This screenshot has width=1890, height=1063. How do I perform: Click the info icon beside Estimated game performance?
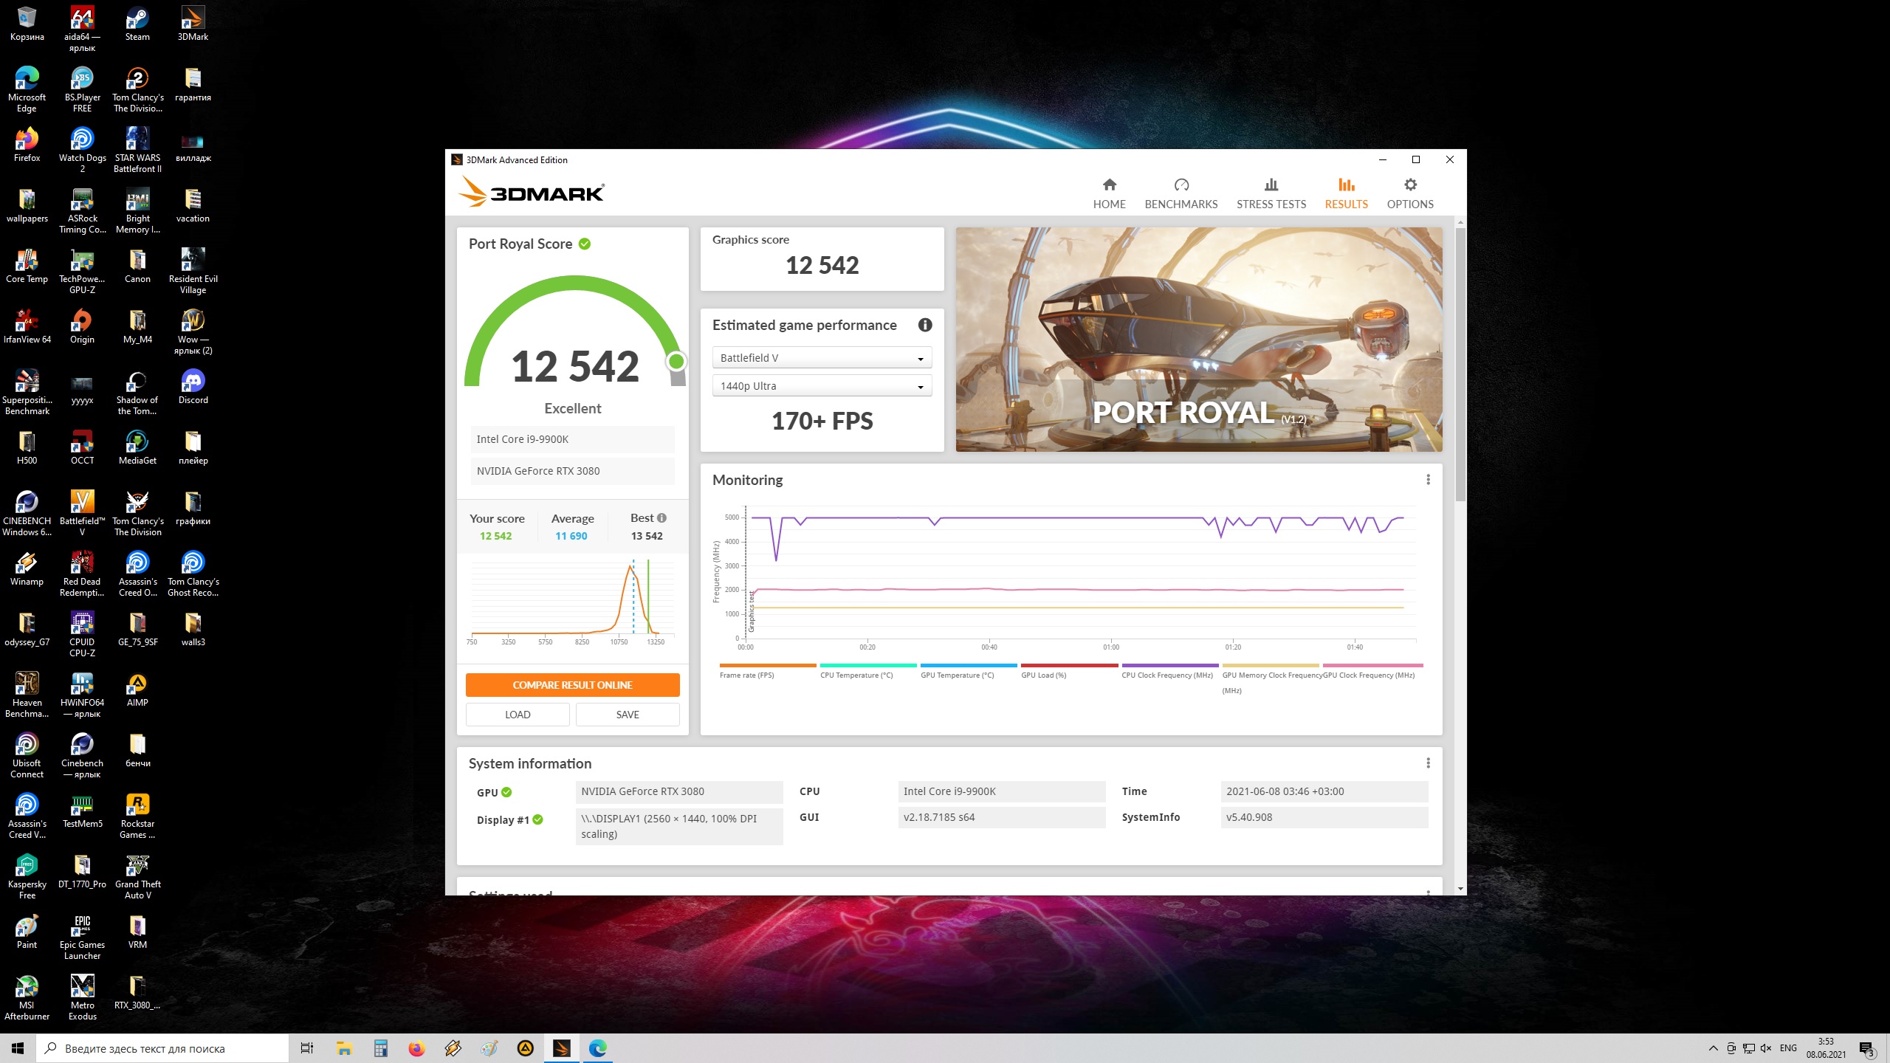(924, 326)
